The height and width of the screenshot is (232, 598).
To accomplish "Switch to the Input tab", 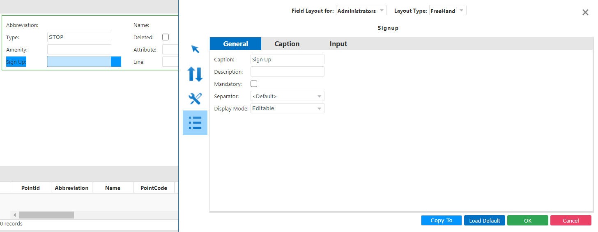I will pyautogui.click(x=338, y=44).
